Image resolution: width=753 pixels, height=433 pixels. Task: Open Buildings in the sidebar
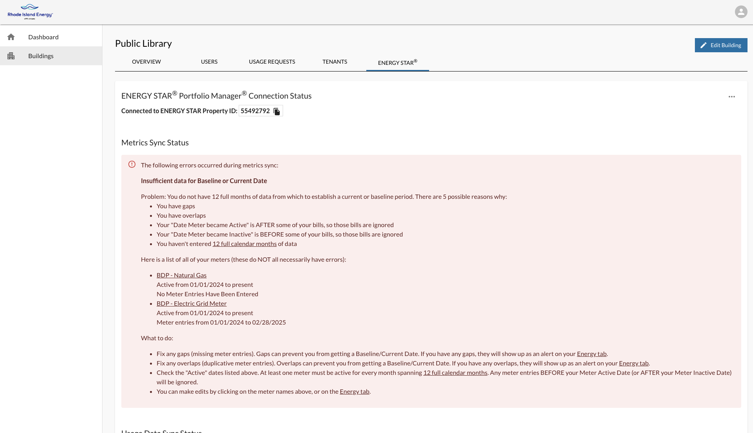pyautogui.click(x=51, y=56)
